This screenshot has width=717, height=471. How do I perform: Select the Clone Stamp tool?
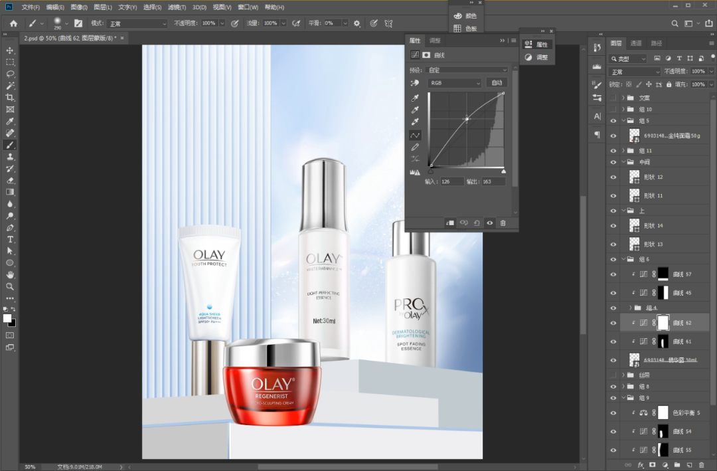[9, 157]
